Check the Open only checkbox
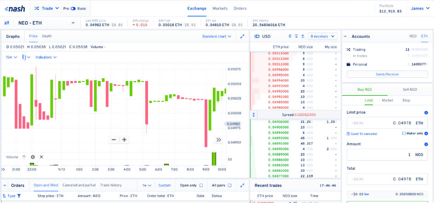This screenshot has height=203, width=434. pyautogui.click(x=201, y=185)
